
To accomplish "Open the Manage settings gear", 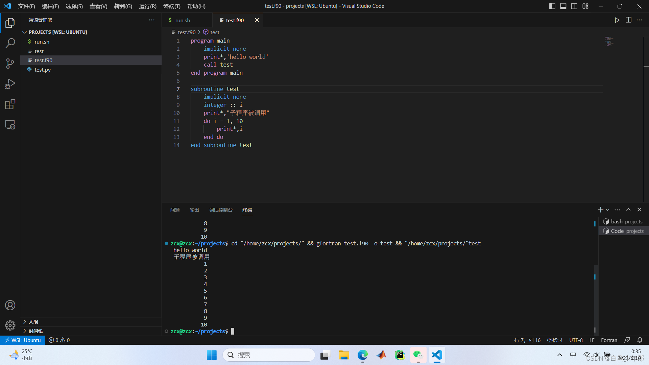I will [x=10, y=325].
